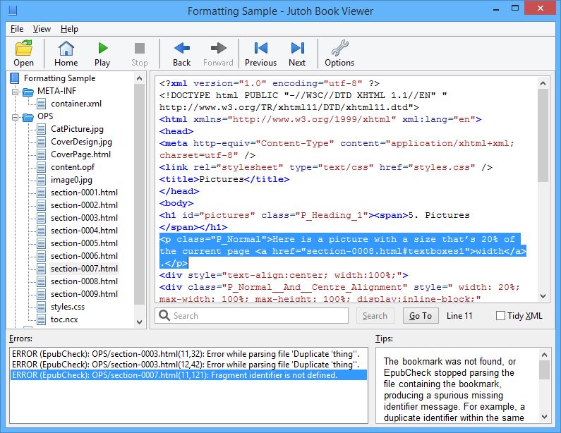Collapse the OPS tree node
Image resolution: width=561 pixels, height=433 pixels.
(15, 117)
